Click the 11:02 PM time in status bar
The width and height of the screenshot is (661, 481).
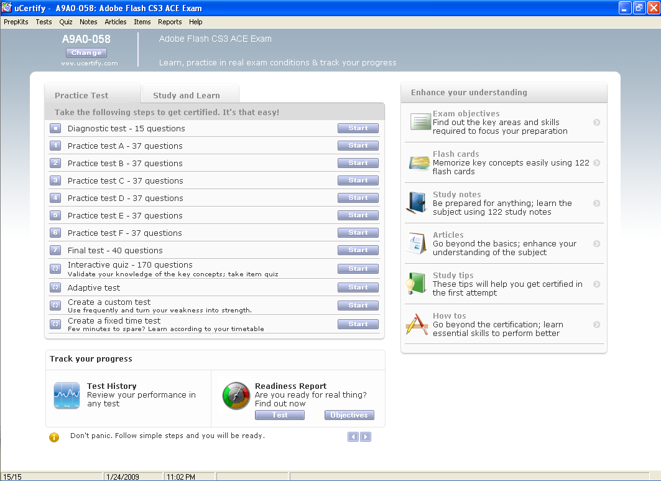181,477
